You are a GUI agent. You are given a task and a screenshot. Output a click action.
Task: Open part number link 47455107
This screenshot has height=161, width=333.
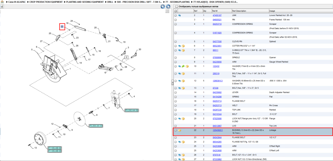[x=217, y=16]
